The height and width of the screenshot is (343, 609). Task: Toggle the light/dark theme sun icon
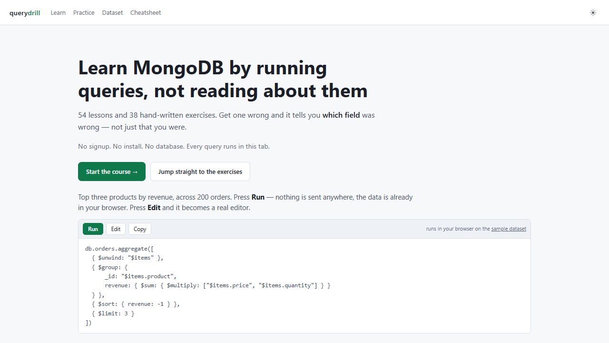pos(593,13)
